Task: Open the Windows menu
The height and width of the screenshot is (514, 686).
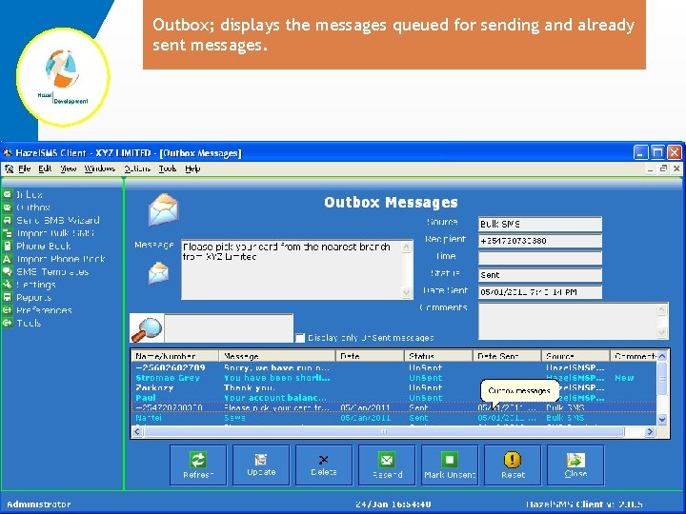Action: click(100, 168)
